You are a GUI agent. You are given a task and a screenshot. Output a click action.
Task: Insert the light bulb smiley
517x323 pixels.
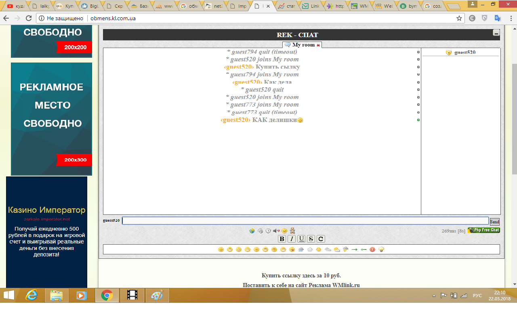point(381,250)
